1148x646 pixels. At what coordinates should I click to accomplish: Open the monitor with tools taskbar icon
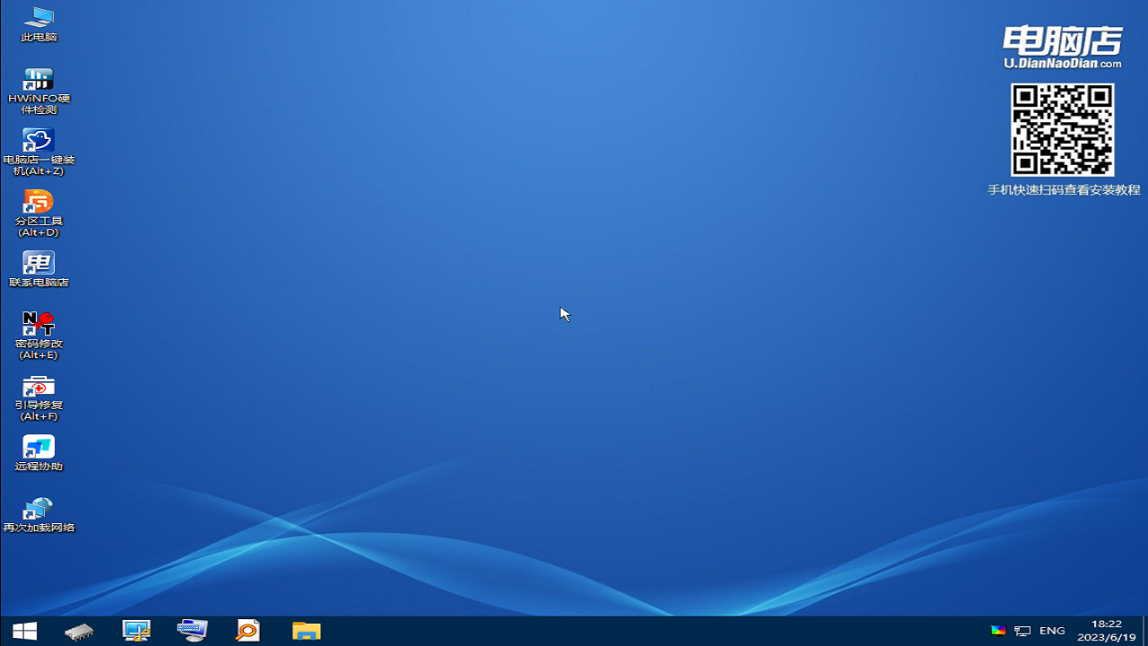(136, 631)
